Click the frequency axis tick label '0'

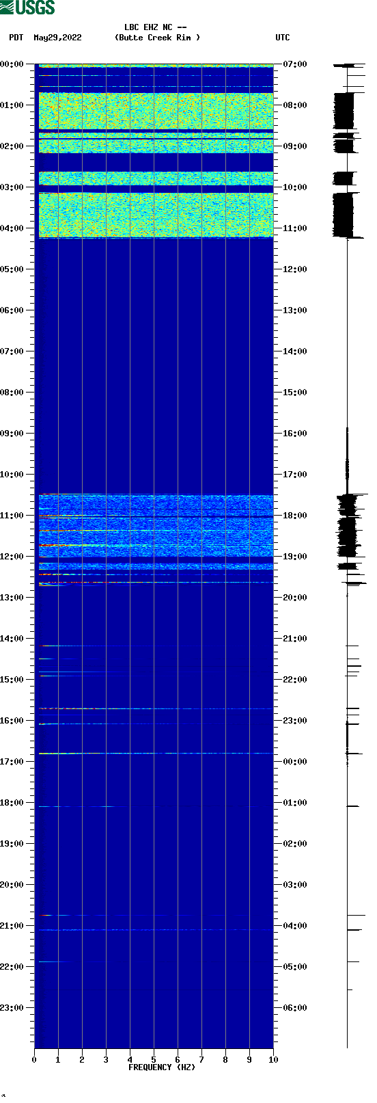tap(34, 1060)
